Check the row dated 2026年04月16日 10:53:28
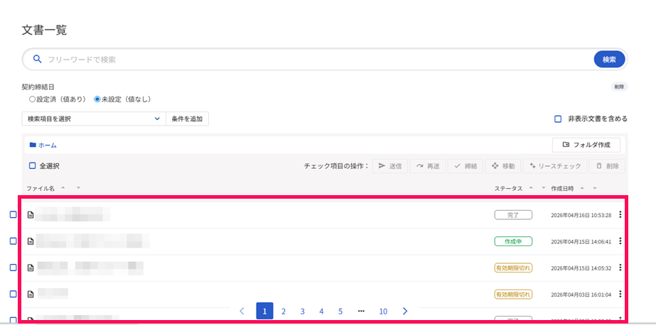This screenshot has height=325, width=656. [13, 215]
